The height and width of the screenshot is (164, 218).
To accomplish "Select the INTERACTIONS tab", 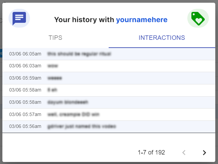I will [x=162, y=38].
